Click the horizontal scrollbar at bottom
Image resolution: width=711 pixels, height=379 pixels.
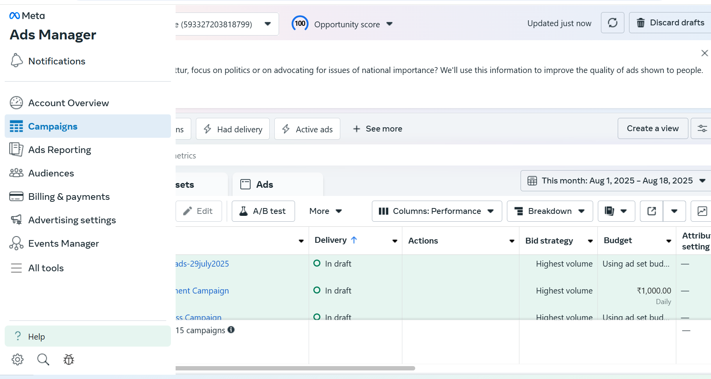295,368
